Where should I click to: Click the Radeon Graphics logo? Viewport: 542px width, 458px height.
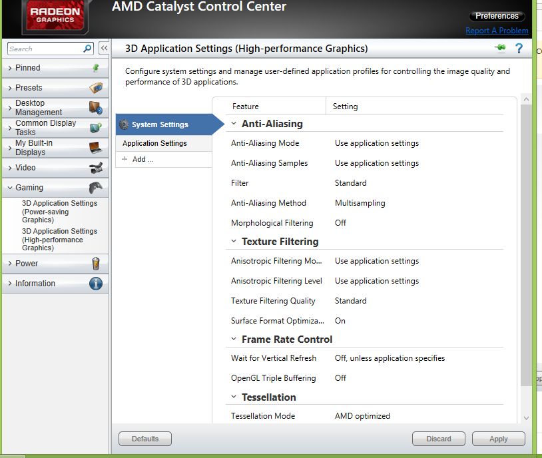(x=55, y=16)
